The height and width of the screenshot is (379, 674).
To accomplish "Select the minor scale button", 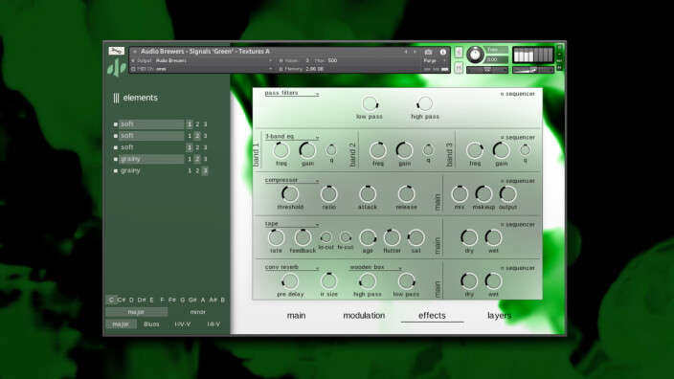I will tap(198, 312).
